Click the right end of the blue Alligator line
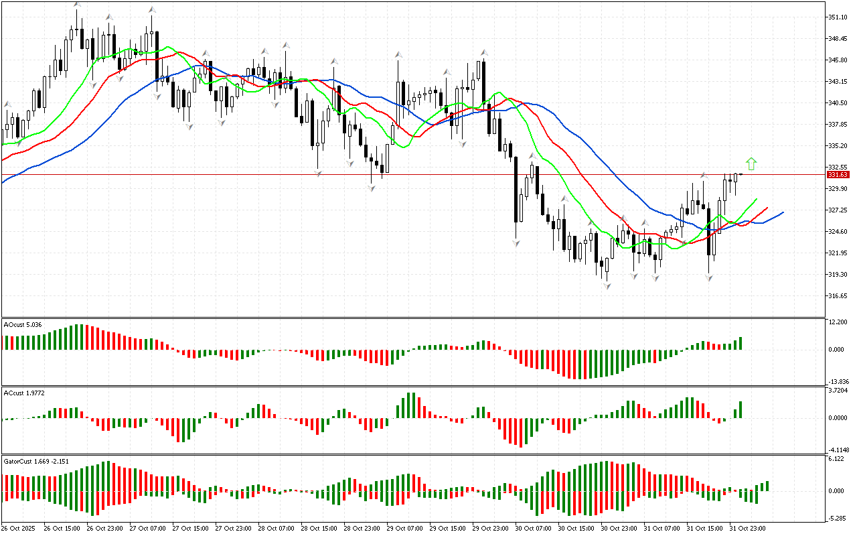Viewport: 857px width, 536px height. click(782, 212)
